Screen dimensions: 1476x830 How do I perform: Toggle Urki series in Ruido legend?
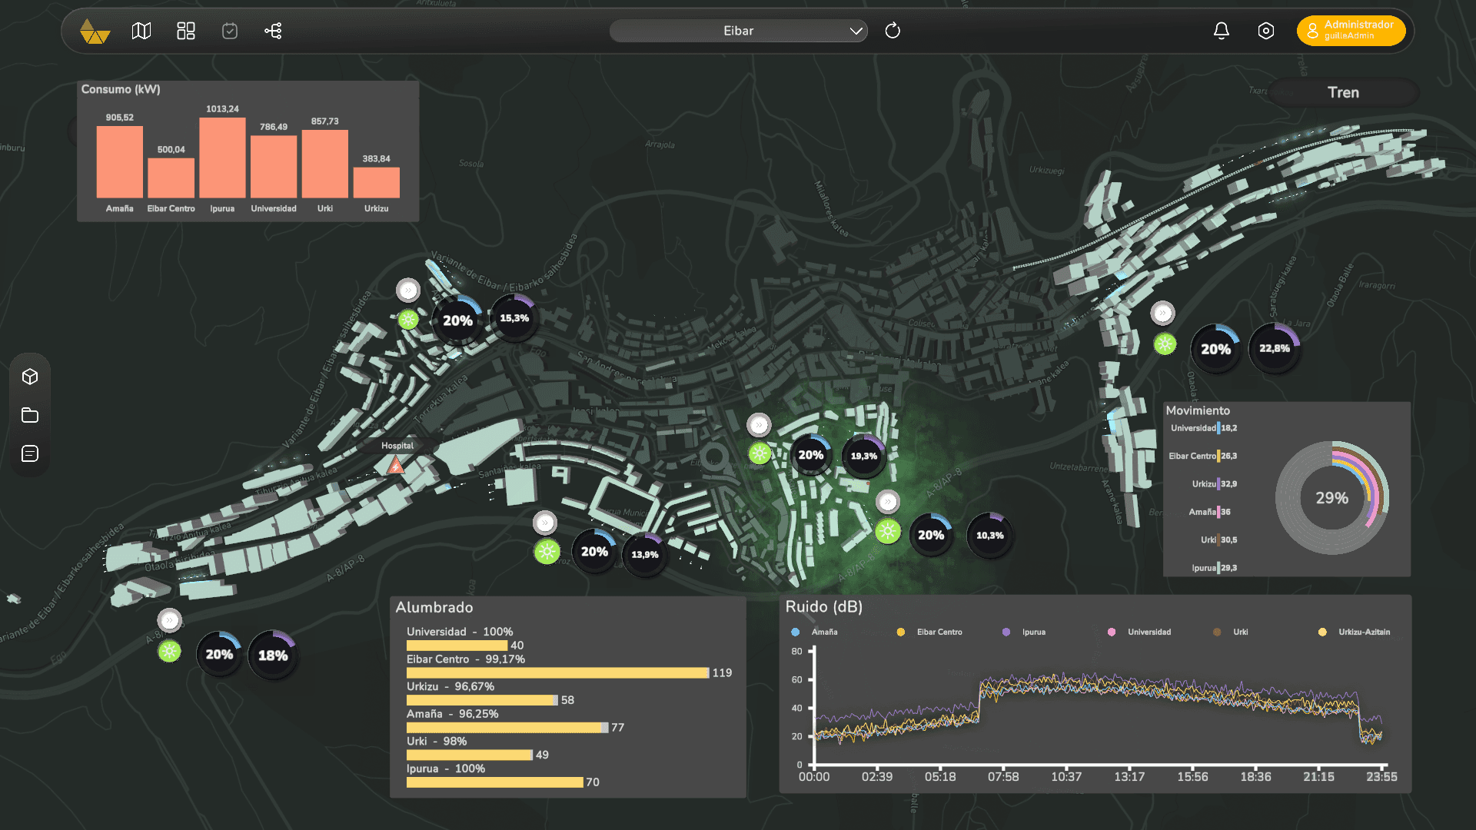[1231, 632]
